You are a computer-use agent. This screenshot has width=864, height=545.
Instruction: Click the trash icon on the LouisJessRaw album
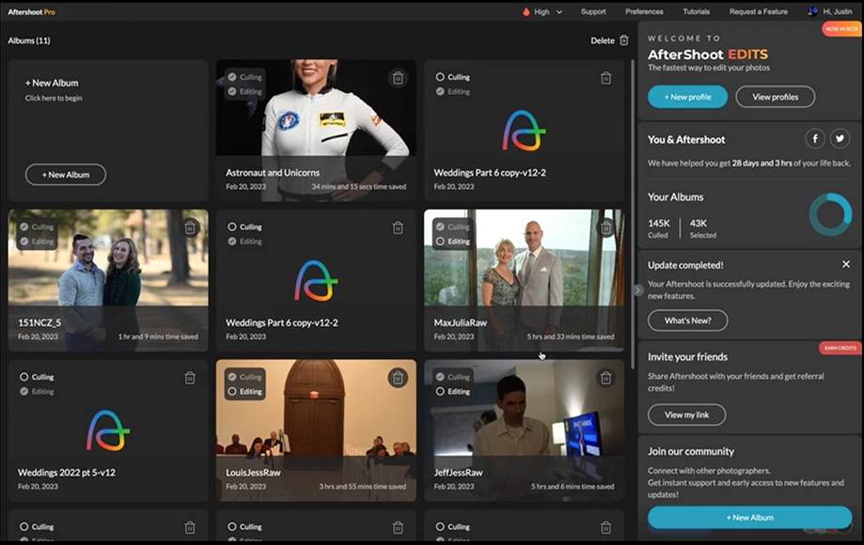click(398, 378)
